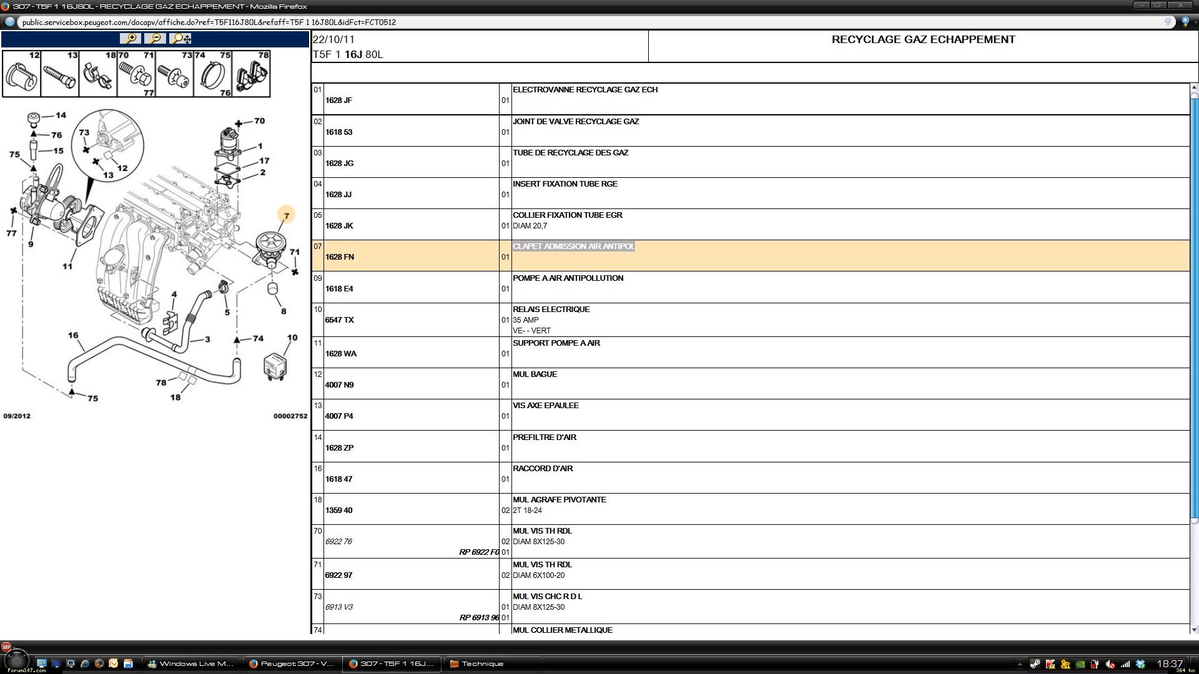The width and height of the screenshot is (1199, 674).
Task: Switch to Peugeot 307 Firefox taskbar window
Action: coord(292,664)
